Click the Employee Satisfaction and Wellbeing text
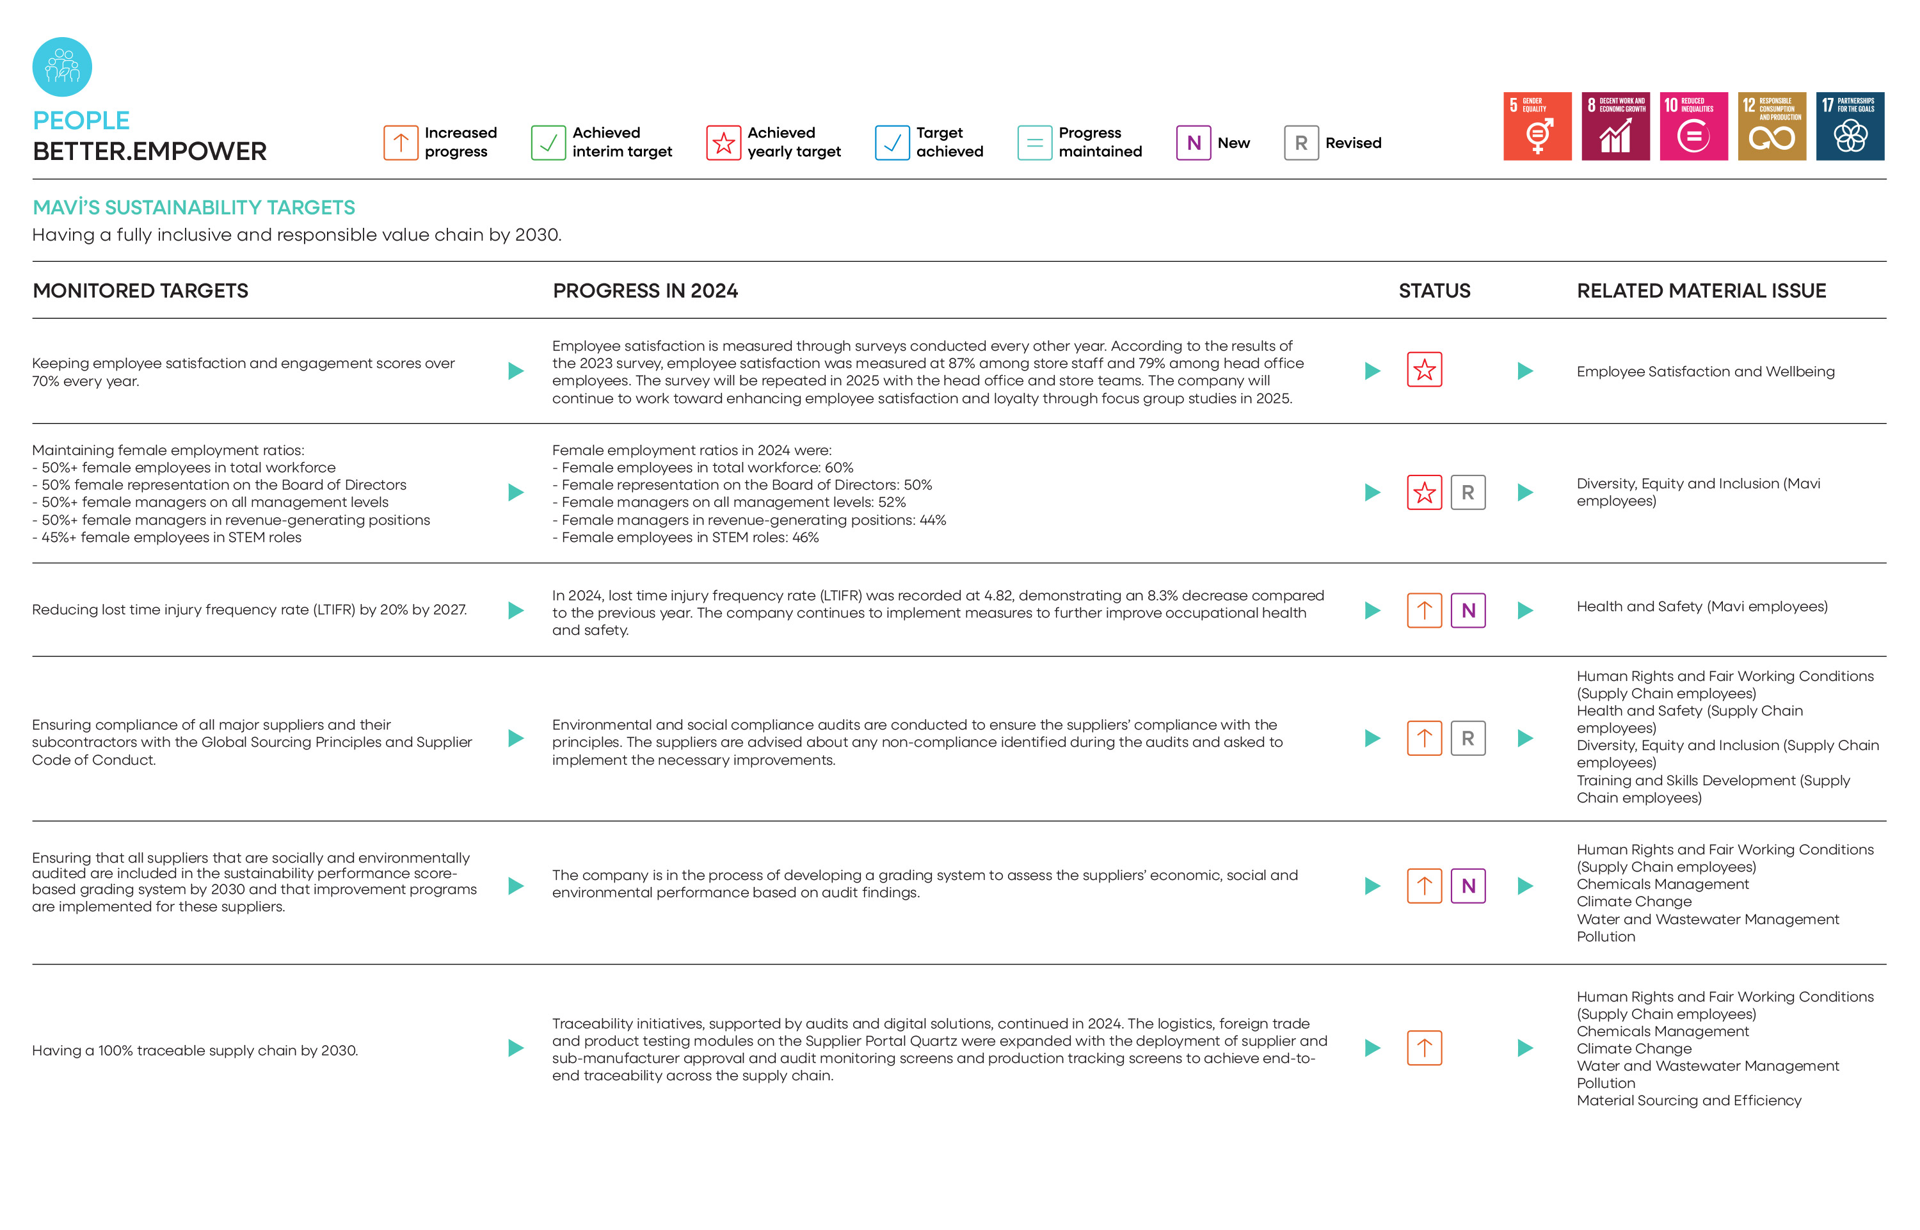The height and width of the screenshot is (1230, 1920). 1705,371
